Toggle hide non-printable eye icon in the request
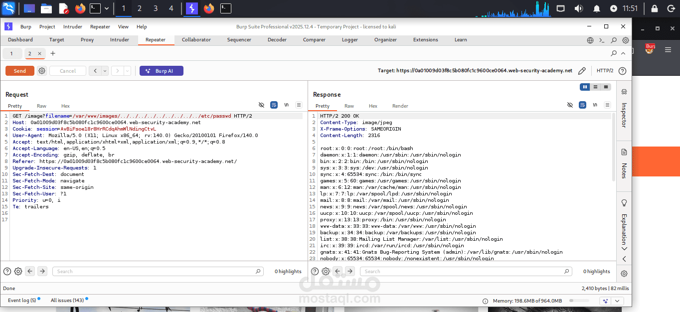The image size is (680, 312). tap(261, 105)
